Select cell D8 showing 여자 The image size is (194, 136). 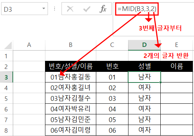click(x=144, y=130)
